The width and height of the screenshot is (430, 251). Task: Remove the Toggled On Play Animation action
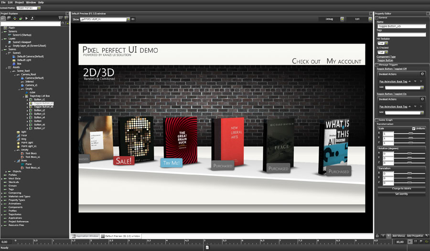click(x=421, y=107)
